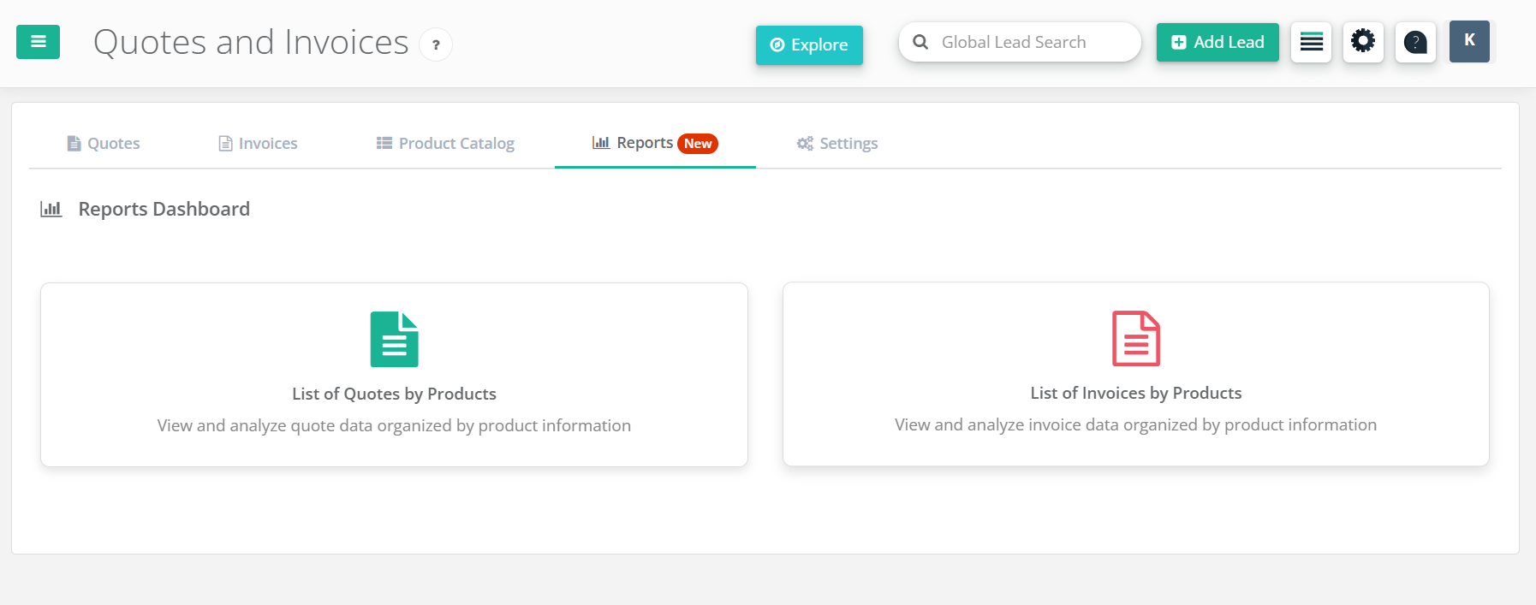Click the red New badge
Viewport: 1536px width, 605px height.
tap(698, 144)
